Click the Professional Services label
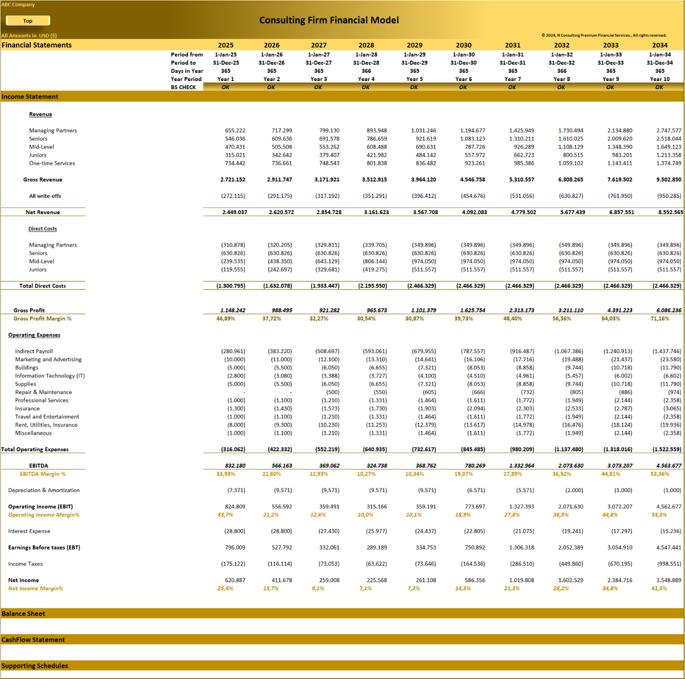The image size is (685, 679). (42, 401)
